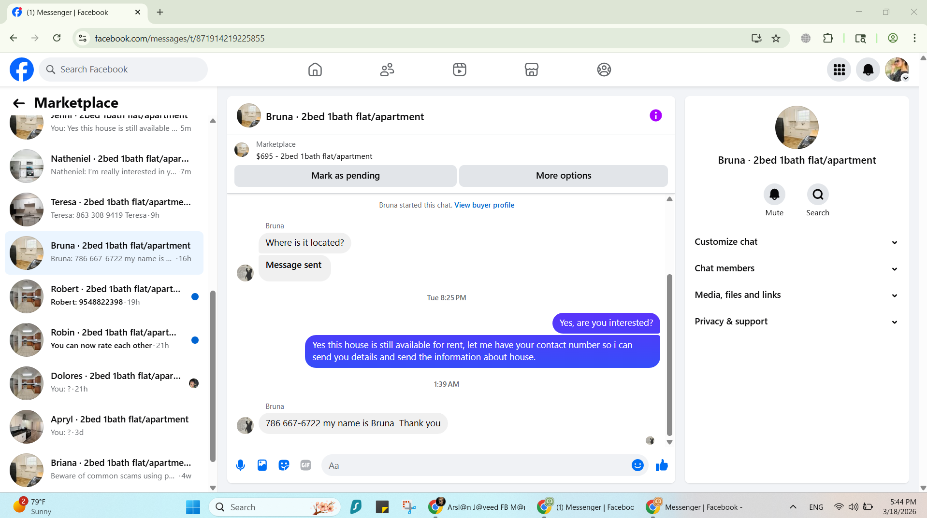Send a thumbs-up like
Screen dimensions: 927x518
(x=662, y=465)
